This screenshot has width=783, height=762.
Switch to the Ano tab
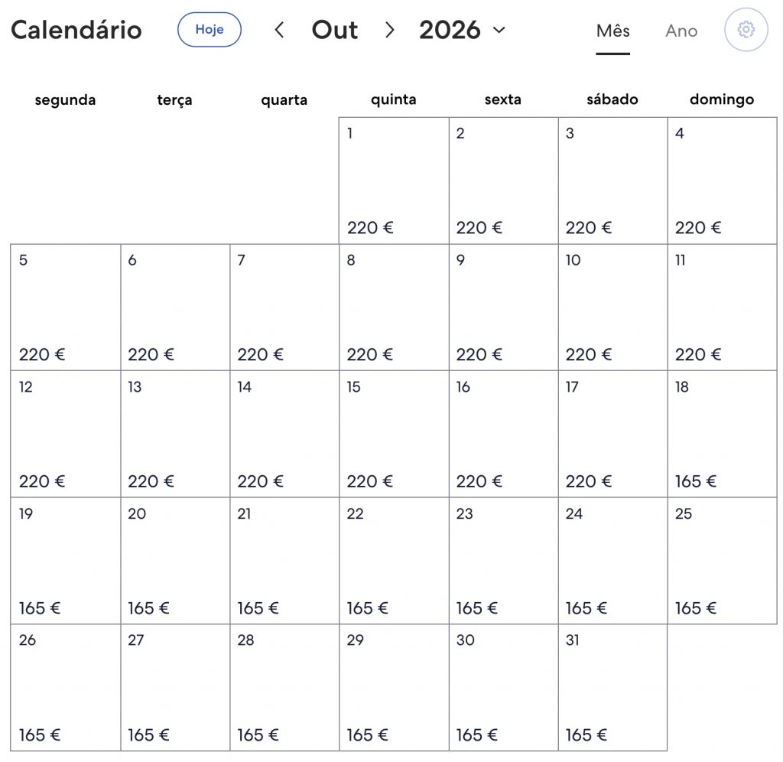click(681, 31)
